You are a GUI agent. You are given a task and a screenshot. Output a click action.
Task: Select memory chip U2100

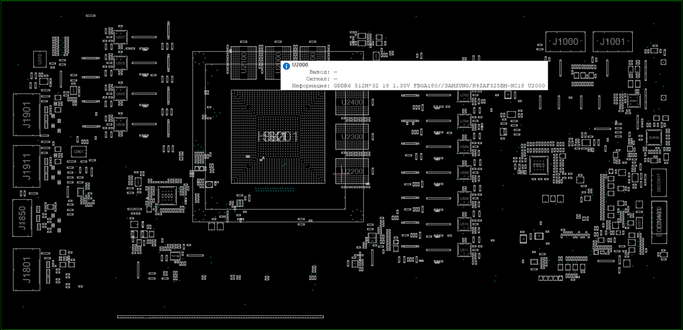point(243,63)
